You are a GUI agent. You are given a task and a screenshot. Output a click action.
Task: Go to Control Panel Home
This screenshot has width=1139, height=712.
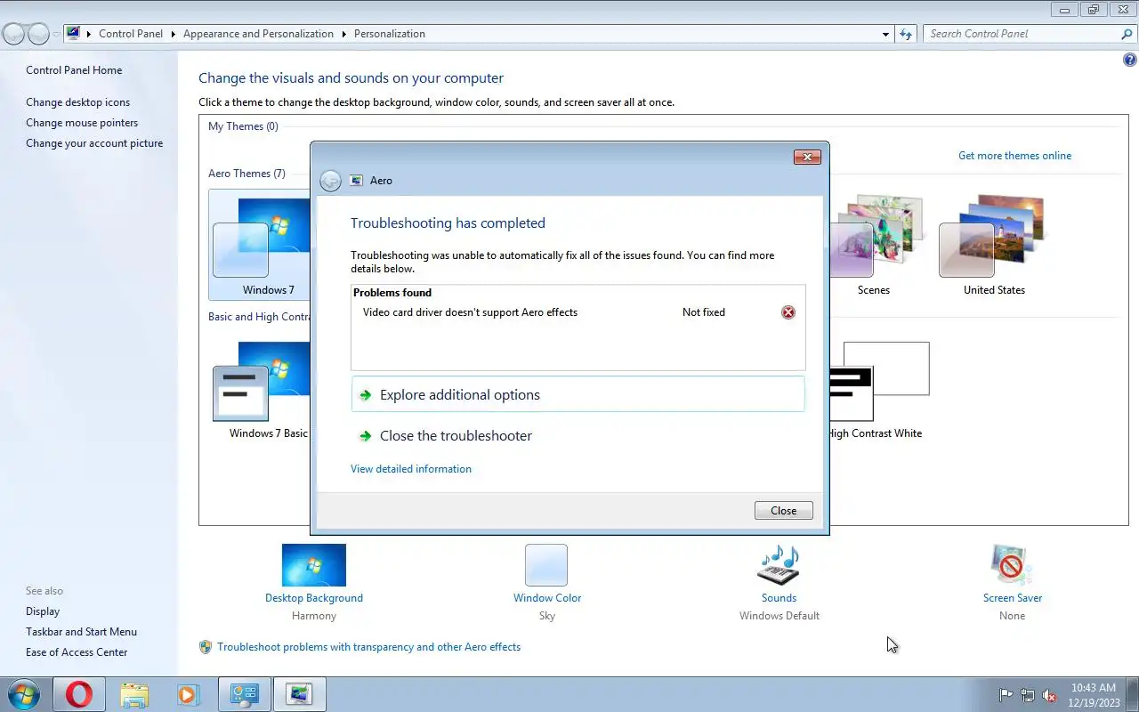74,70
